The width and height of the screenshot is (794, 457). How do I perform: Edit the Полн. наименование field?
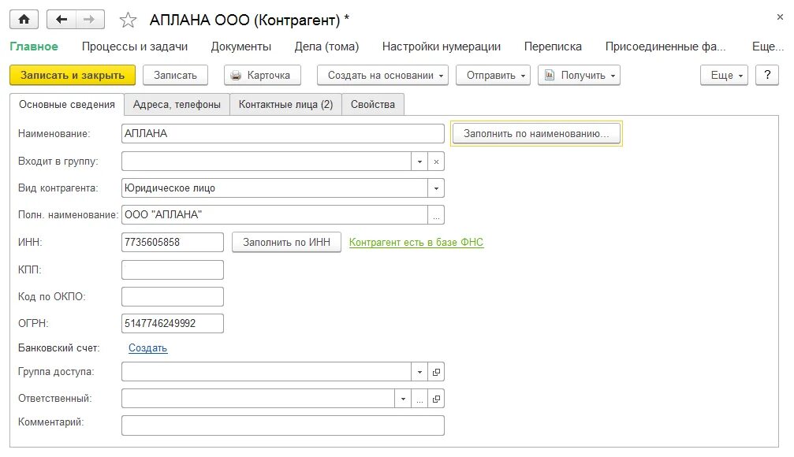[274, 214]
